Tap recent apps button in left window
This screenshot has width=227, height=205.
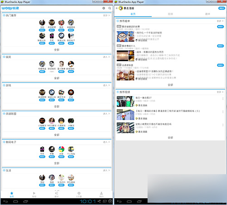tap(25, 201)
